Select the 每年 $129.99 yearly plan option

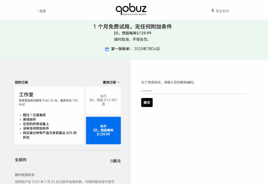103,131
